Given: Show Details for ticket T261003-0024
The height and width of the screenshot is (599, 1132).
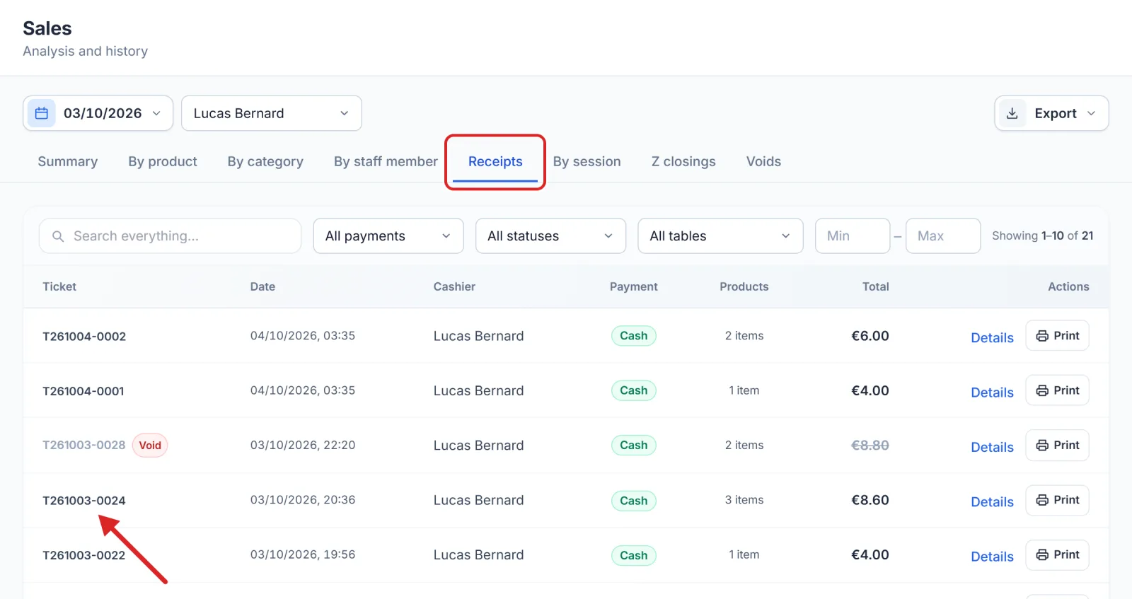Looking at the screenshot, I should point(992,502).
